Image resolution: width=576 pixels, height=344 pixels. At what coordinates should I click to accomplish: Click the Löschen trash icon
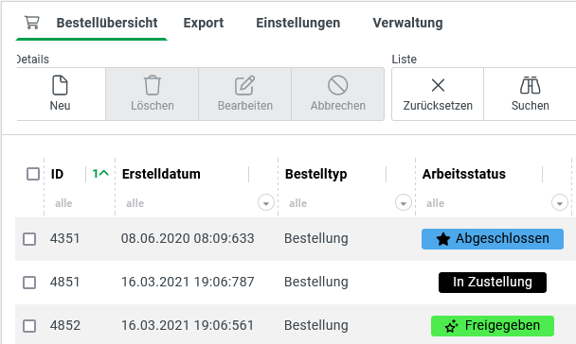tap(153, 85)
